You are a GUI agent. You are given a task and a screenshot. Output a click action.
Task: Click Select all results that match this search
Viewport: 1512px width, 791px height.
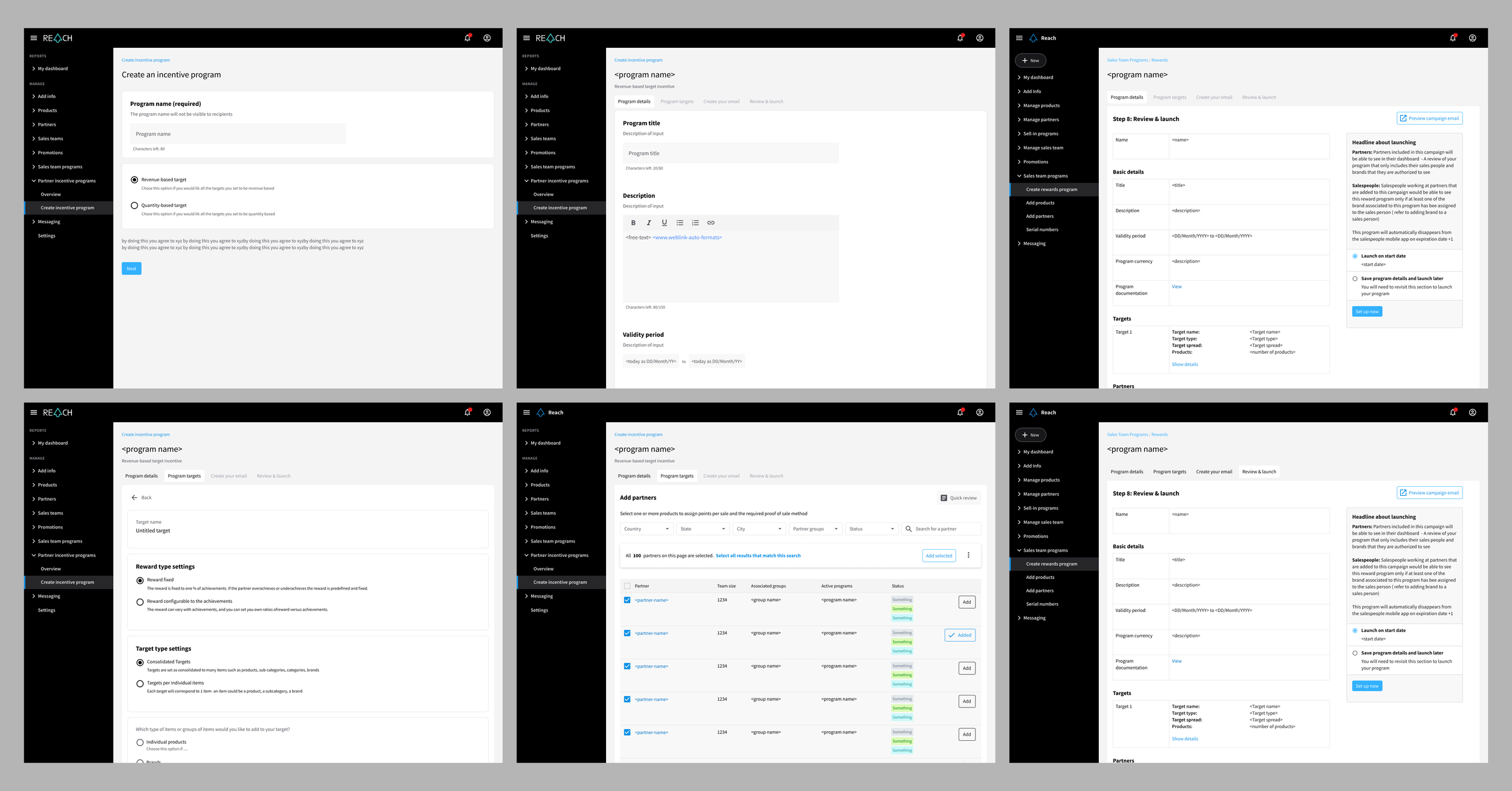coord(758,556)
